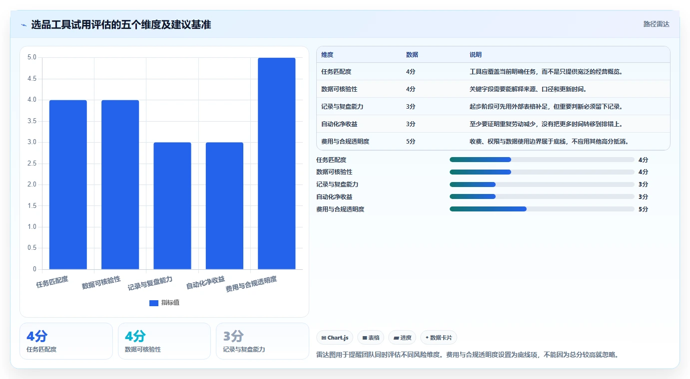Click the 费用与合规透明度 progress bar
690x379 pixels.
click(542, 209)
